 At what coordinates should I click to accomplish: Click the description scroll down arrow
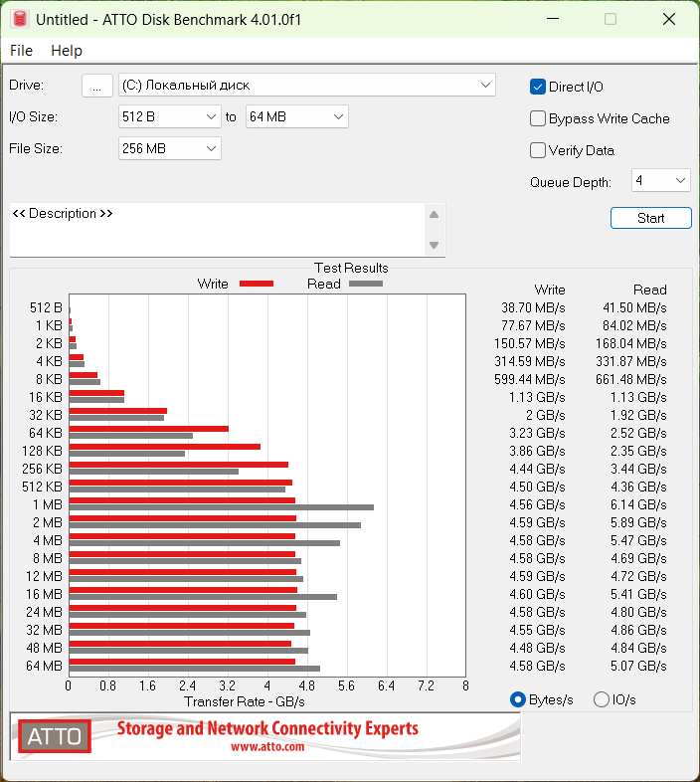[434, 245]
